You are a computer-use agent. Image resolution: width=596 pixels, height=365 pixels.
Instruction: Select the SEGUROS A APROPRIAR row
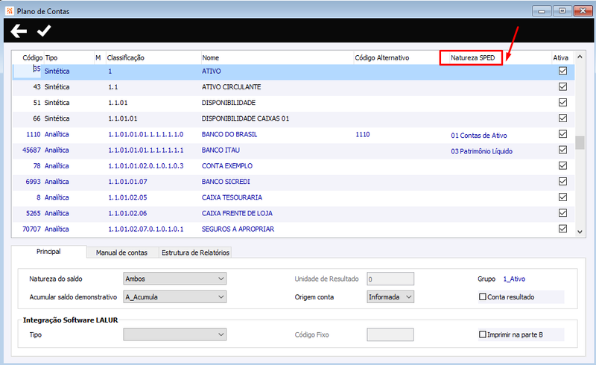(x=294, y=229)
